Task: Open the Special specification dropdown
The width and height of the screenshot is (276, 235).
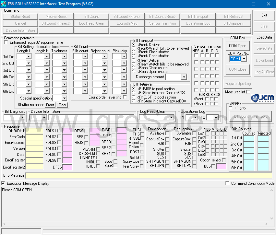Action: 64,98
